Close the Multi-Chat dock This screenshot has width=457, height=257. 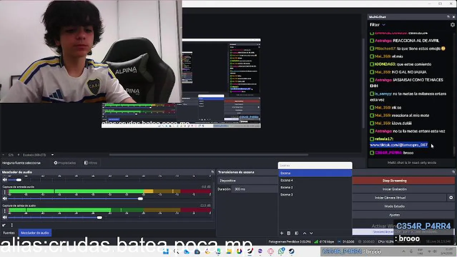[x=454, y=17]
